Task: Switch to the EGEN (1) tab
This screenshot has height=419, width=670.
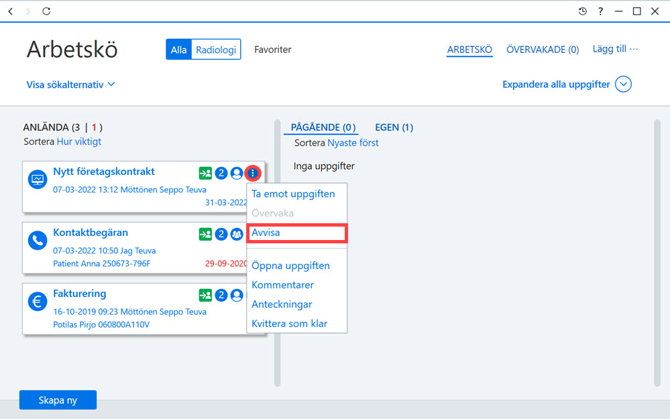Action: 394,127
